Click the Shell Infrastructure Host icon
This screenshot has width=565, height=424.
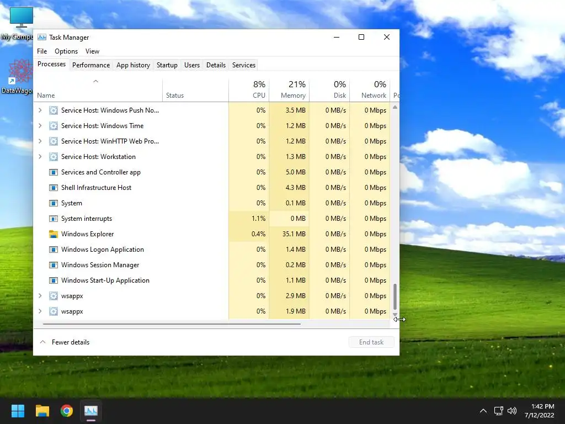pyautogui.click(x=54, y=188)
